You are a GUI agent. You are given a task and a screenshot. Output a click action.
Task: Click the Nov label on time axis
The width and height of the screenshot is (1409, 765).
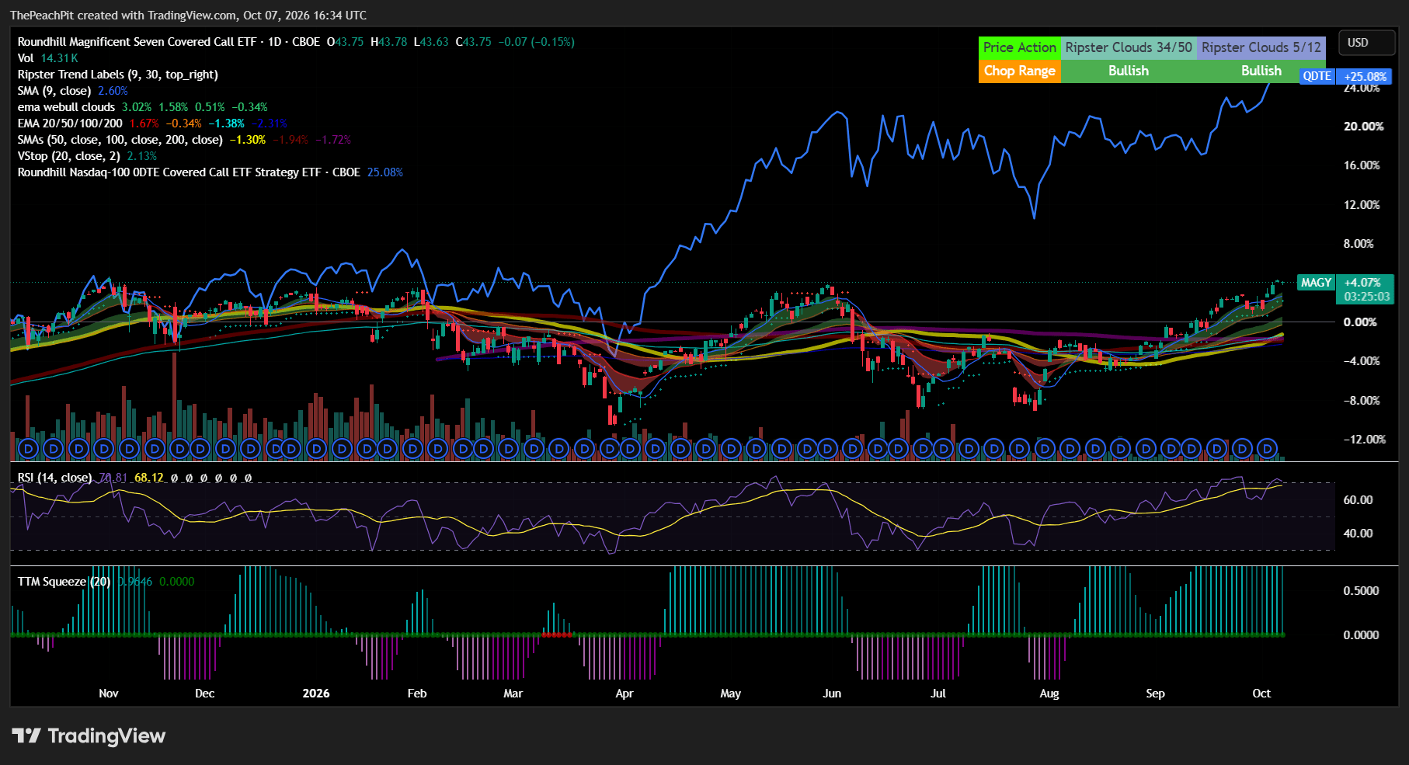coord(109,694)
